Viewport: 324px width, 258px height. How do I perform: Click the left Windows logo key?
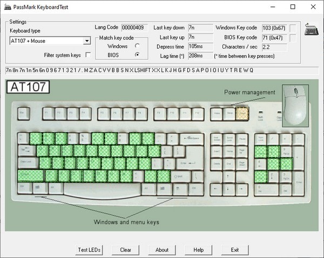[x=40, y=188]
